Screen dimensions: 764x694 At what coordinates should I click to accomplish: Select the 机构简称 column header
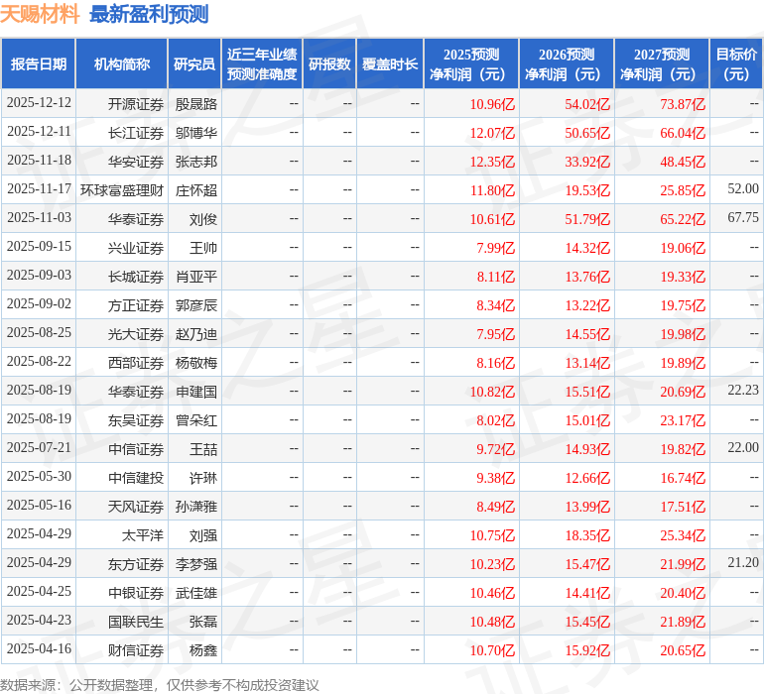click(122, 64)
